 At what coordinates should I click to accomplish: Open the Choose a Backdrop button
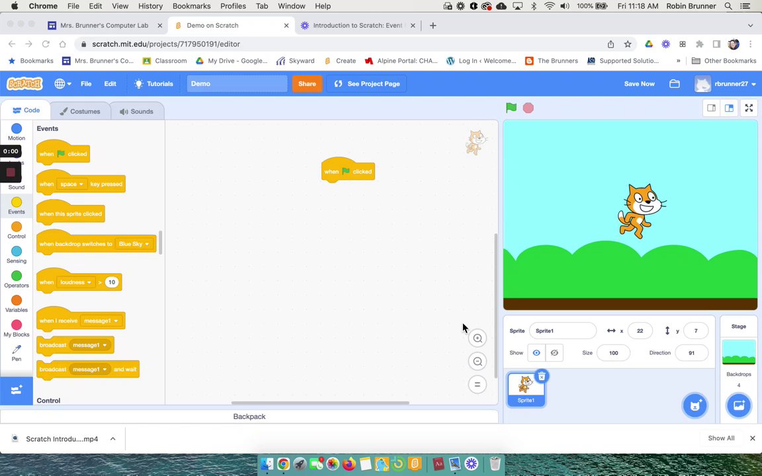[x=739, y=405]
